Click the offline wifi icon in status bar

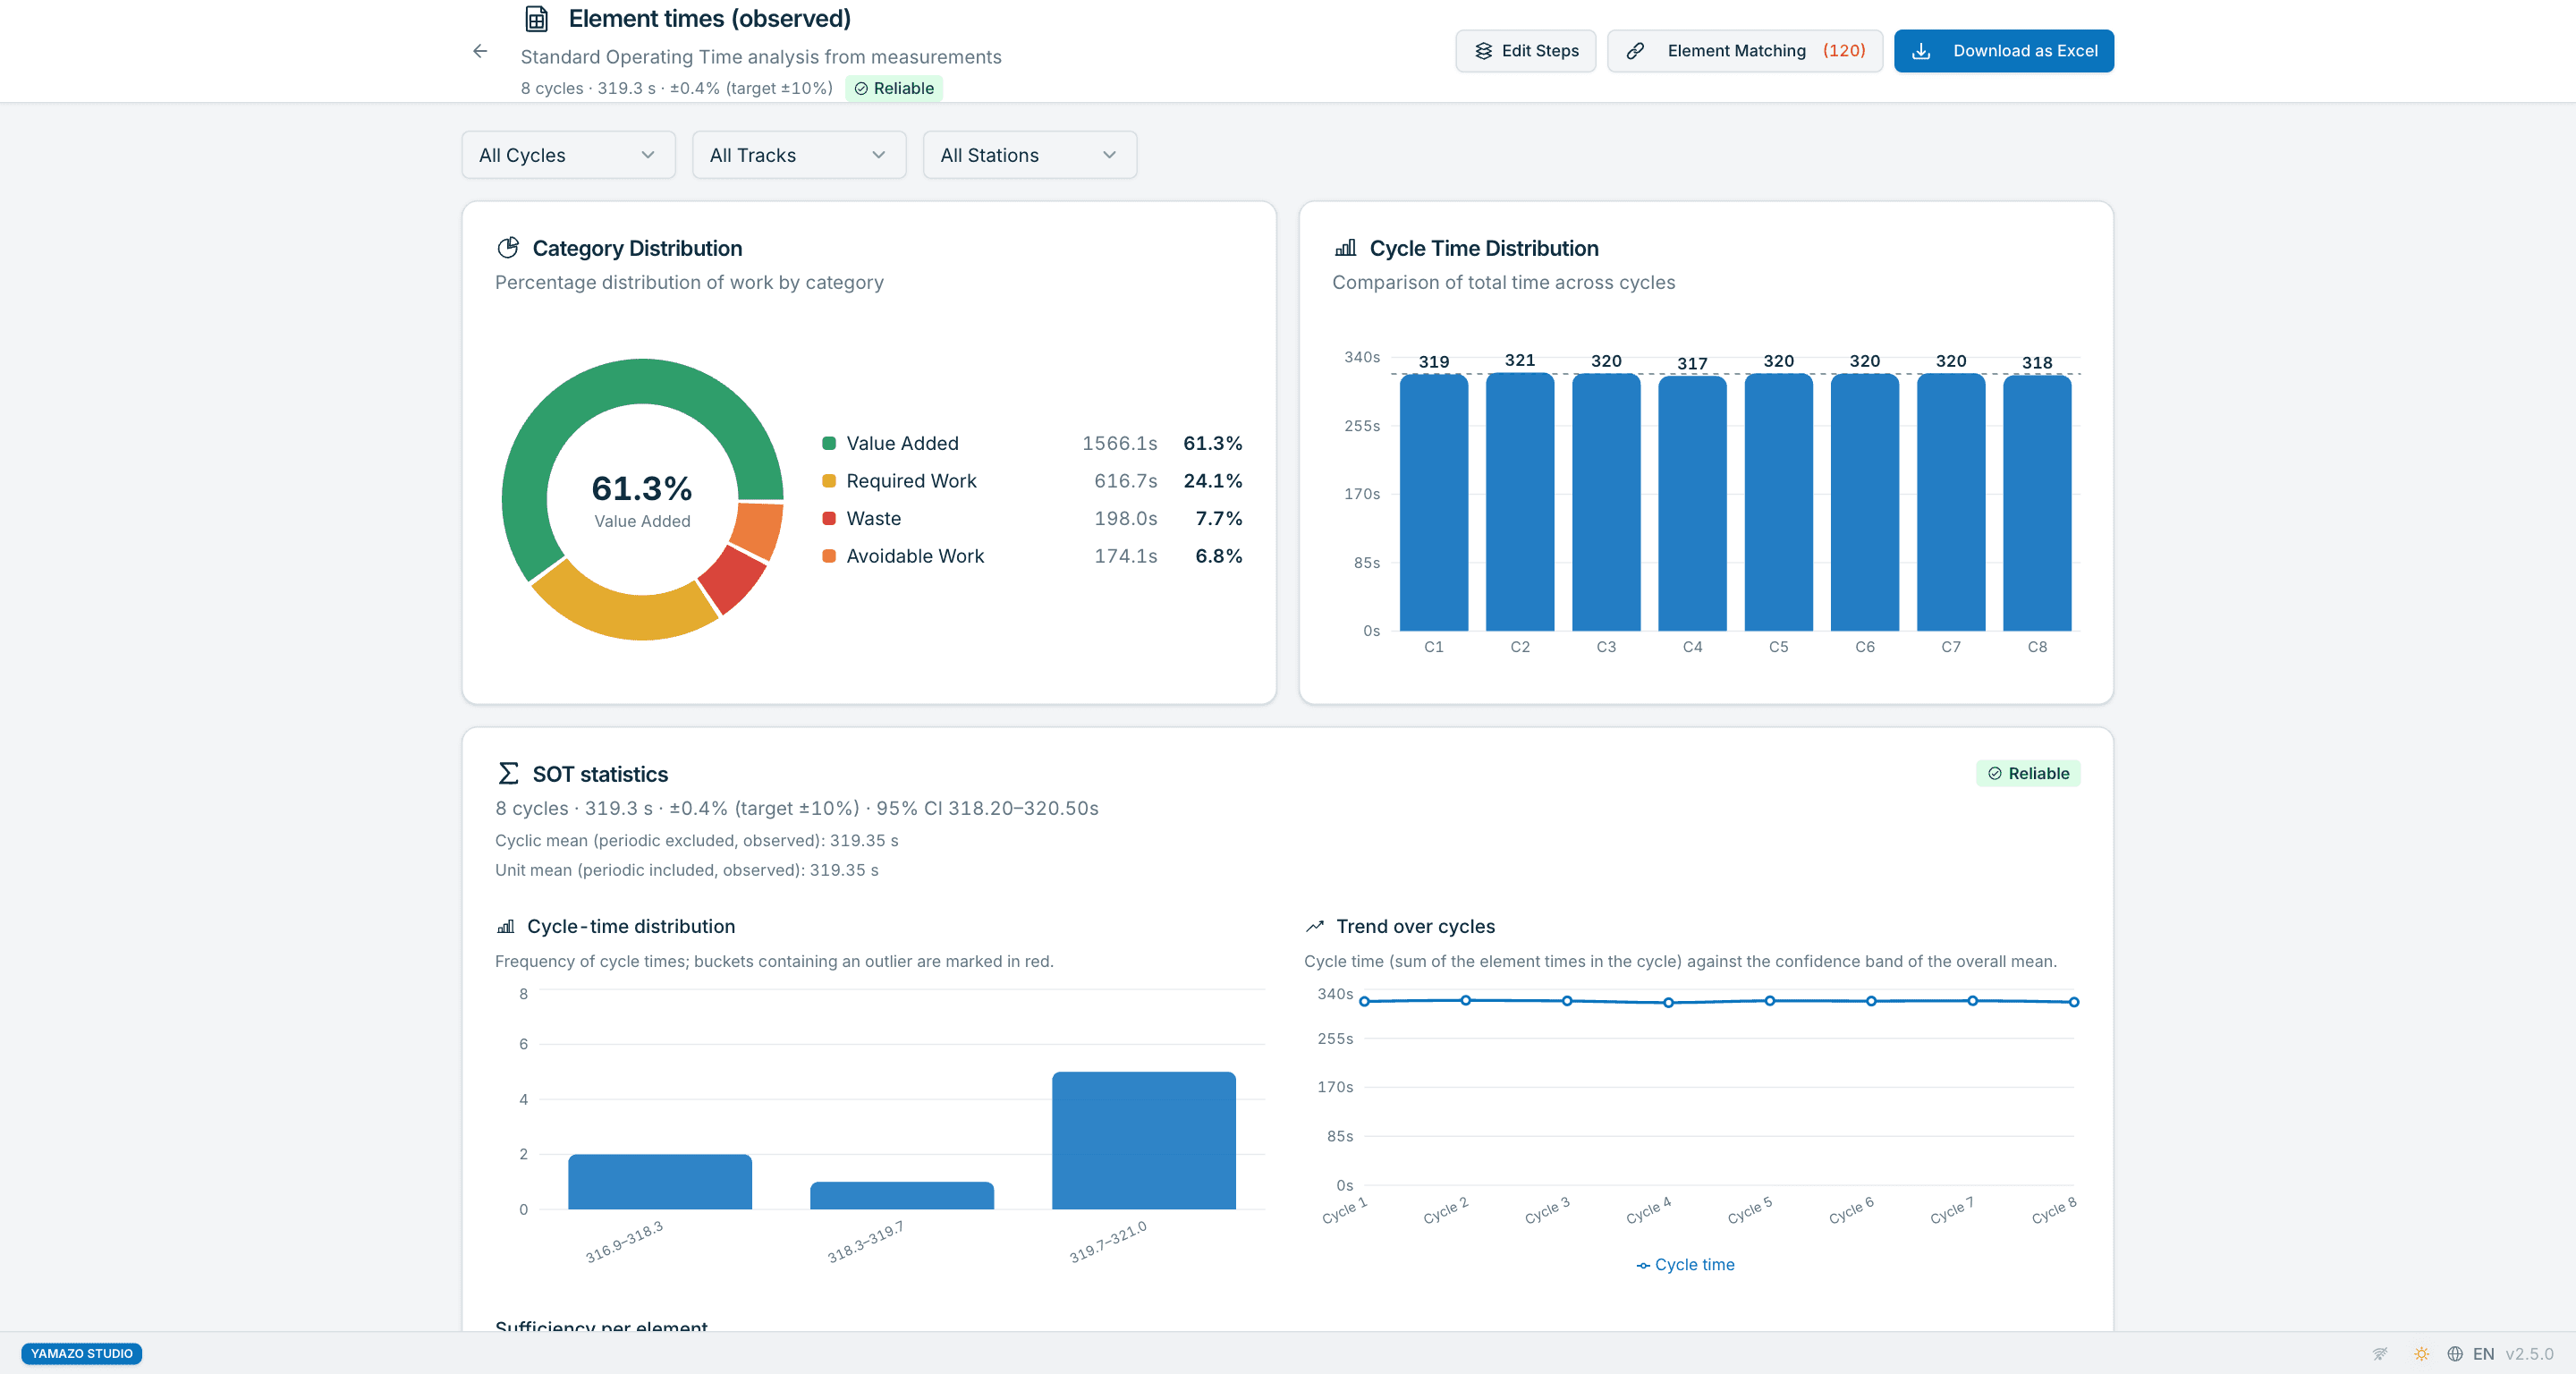coord(2380,1354)
